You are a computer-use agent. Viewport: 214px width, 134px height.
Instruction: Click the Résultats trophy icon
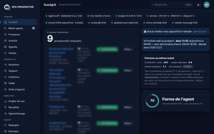[5, 107]
